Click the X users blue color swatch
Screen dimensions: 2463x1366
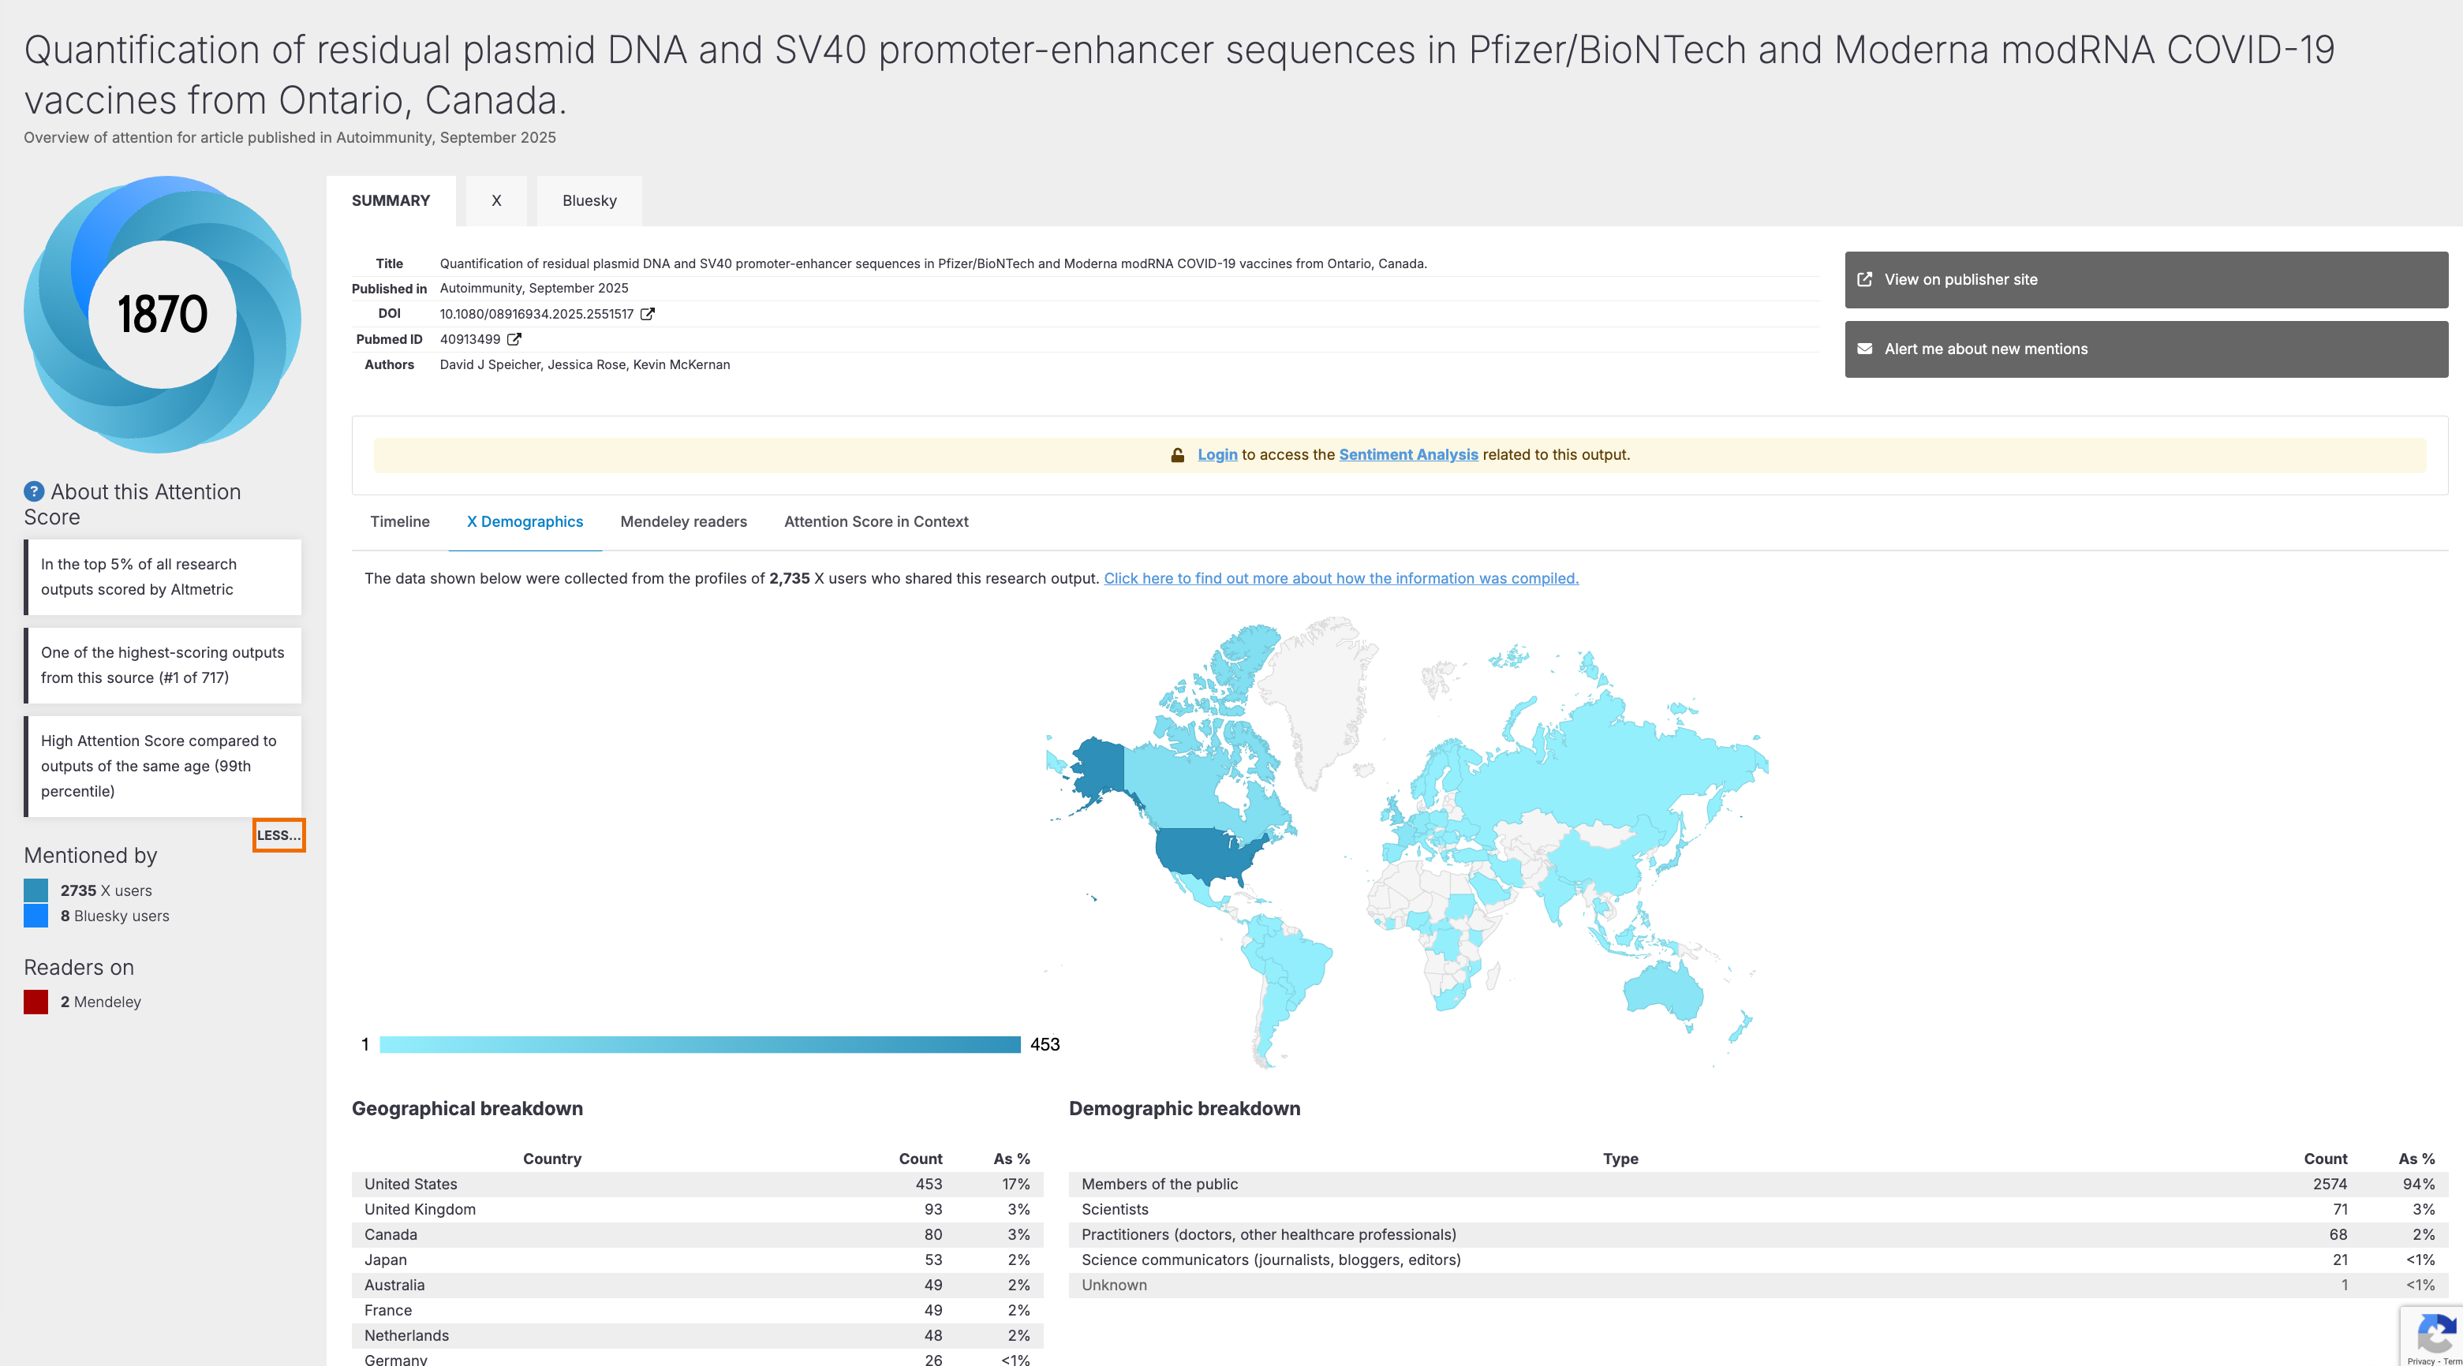click(x=36, y=890)
